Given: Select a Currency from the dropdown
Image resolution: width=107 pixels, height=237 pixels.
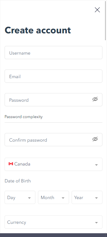Looking at the screenshot, I should click(53, 222).
